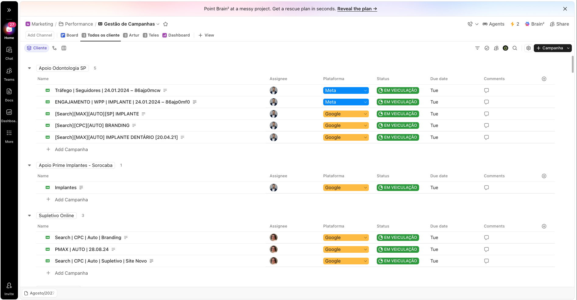Toggle the closed tasks checkmark icon
This screenshot has height=300, width=577.
(487, 48)
